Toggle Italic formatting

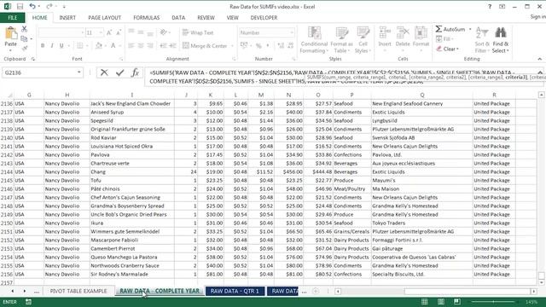[52, 45]
